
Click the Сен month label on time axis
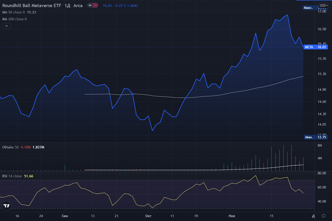click(65, 216)
